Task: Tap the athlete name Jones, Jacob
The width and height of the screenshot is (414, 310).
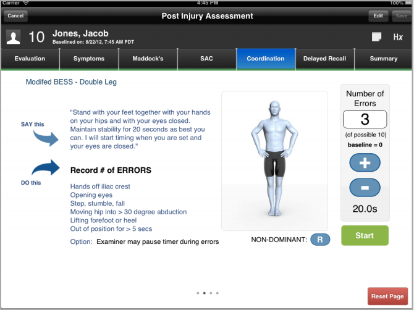Action: [80, 33]
